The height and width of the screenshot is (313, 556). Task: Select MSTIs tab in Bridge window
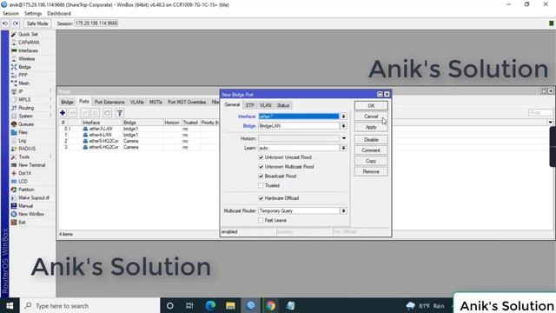[x=156, y=103]
